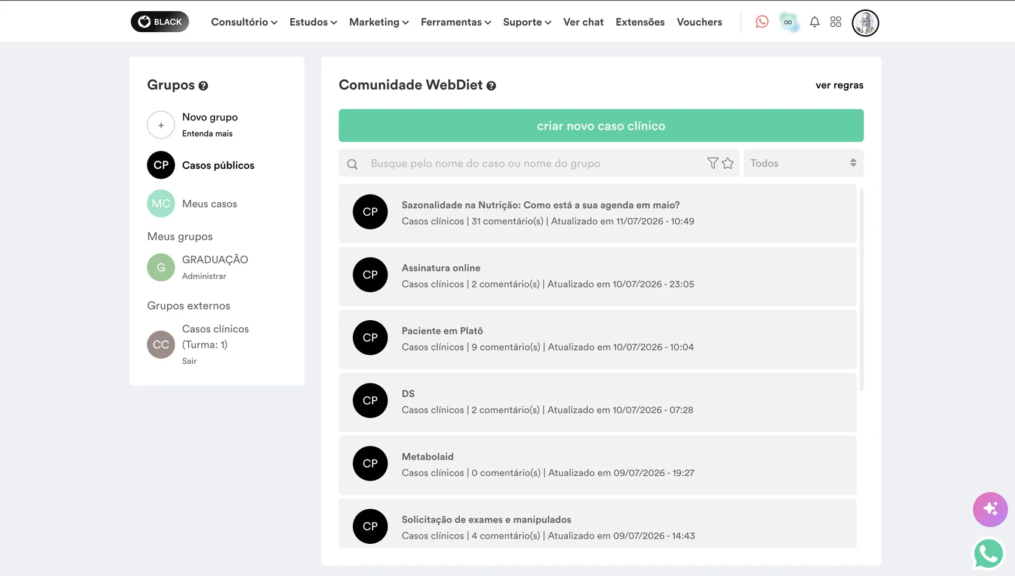Expand the Suporte menu
This screenshot has height=576, width=1015.
pyautogui.click(x=527, y=22)
